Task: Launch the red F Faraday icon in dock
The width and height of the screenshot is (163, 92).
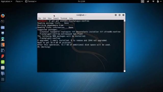Action: coord(3,56)
